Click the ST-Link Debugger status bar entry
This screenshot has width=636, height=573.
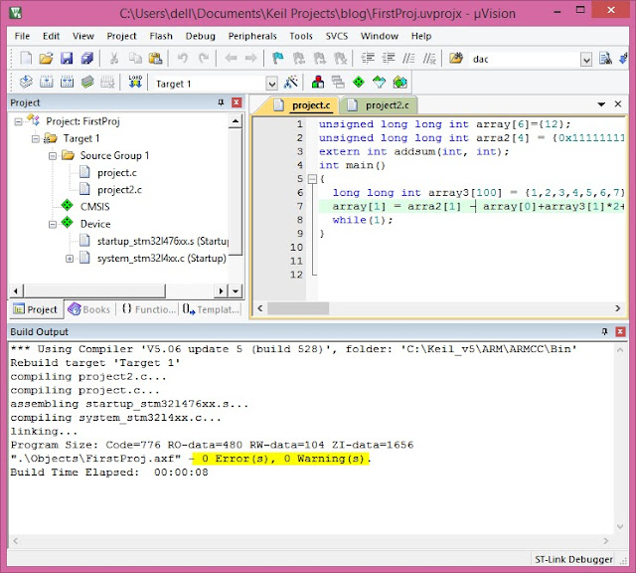(573, 560)
